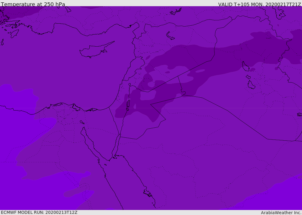This screenshot has width=302, height=215.
Task: Click the Red Sea island near bottom
Action: (x=148, y=193)
